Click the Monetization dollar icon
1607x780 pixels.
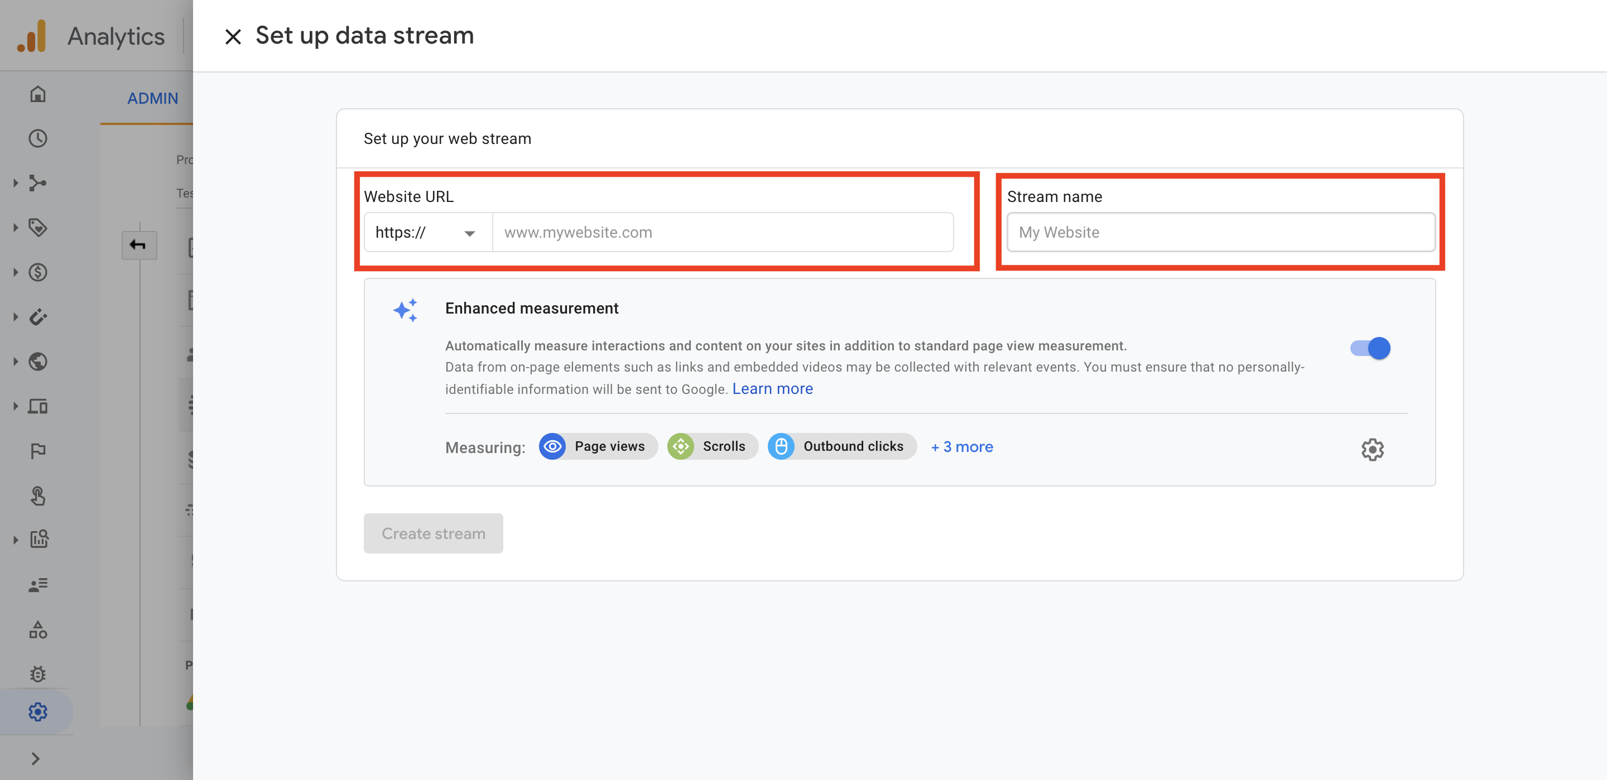[x=37, y=273]
